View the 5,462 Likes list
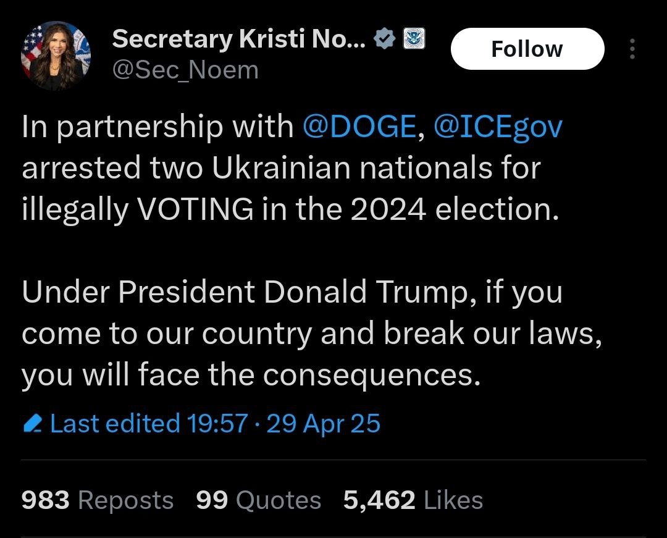Screen dimensions: 667x538 click(x=413, y=500)
